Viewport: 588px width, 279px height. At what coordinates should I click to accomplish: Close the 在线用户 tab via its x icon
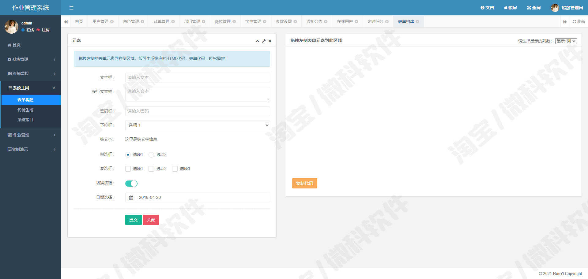tap(356, 21)
